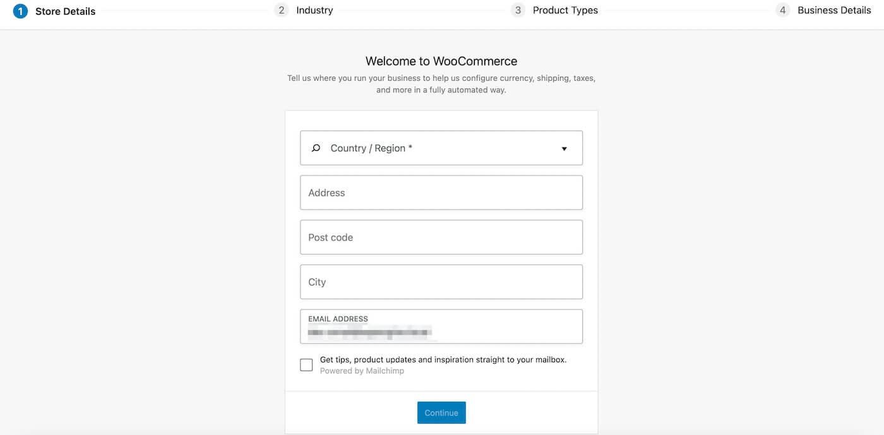Click the Address input field

click(441, 193)
